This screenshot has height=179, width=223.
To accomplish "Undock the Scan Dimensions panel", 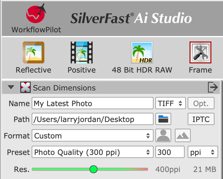I will 213,87.
